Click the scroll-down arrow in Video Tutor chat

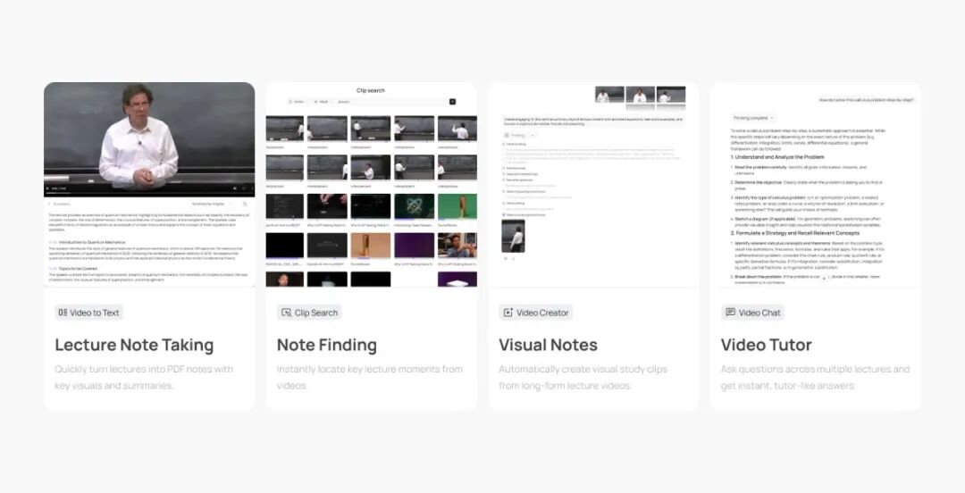(x=824, y=278)
